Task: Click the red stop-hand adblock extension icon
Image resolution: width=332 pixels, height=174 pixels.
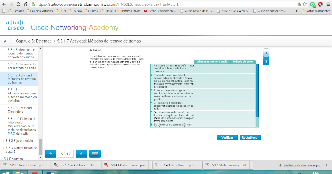Action: coord(320,4)
